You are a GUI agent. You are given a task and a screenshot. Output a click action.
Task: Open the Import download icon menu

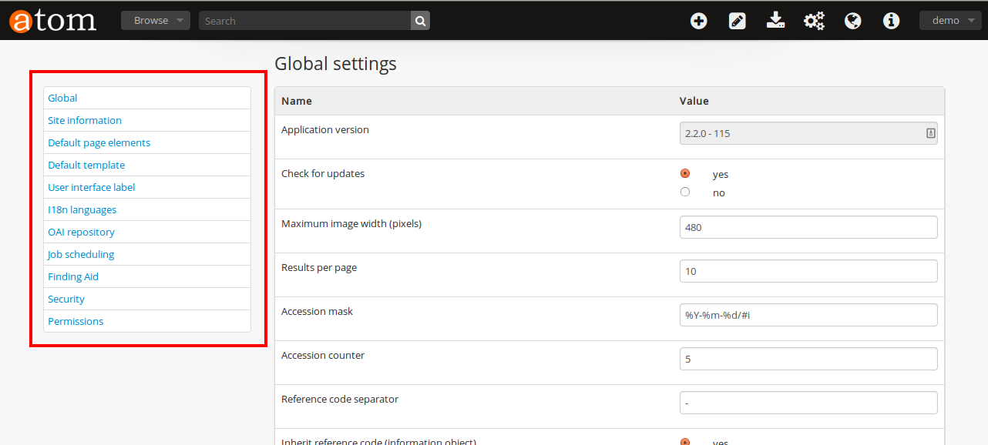(775, 21)
